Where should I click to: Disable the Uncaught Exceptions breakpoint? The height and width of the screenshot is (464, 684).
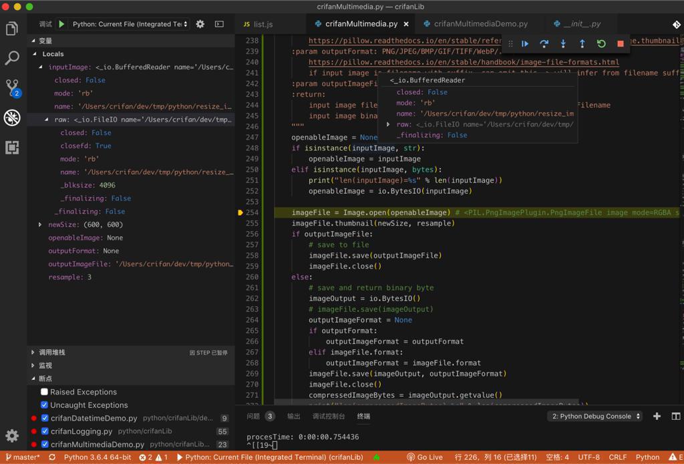click(44, 405)
